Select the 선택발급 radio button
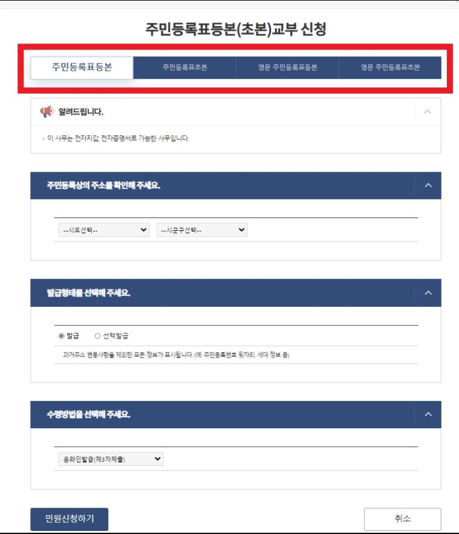The height and width of the screenshot is (534, 459). pos(97,336)
